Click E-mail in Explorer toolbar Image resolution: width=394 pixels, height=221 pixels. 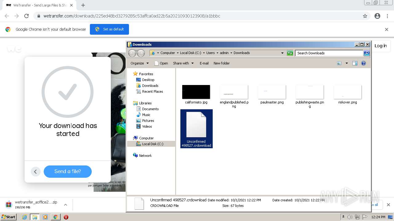coord(204,63)
